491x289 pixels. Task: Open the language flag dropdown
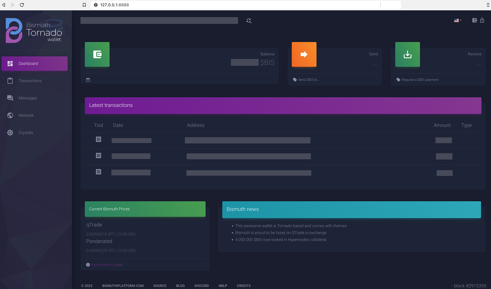point(458,20)
